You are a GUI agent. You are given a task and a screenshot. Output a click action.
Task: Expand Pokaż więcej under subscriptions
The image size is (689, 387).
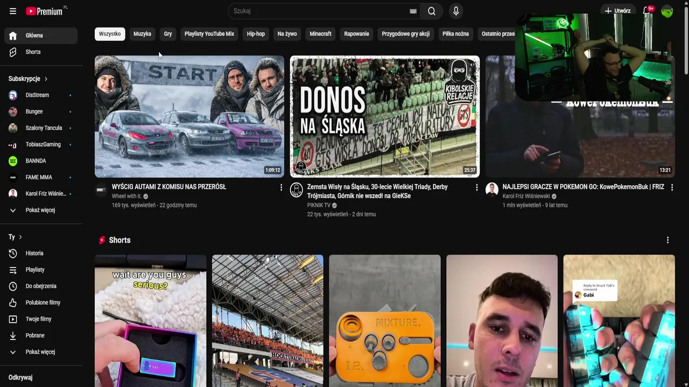click(41, 210)
